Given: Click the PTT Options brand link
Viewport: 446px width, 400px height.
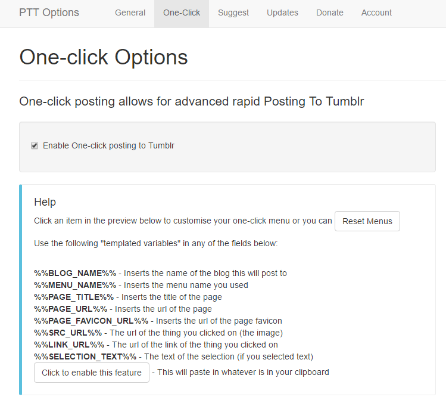Looking at the screenshot, I should point(49,13).
